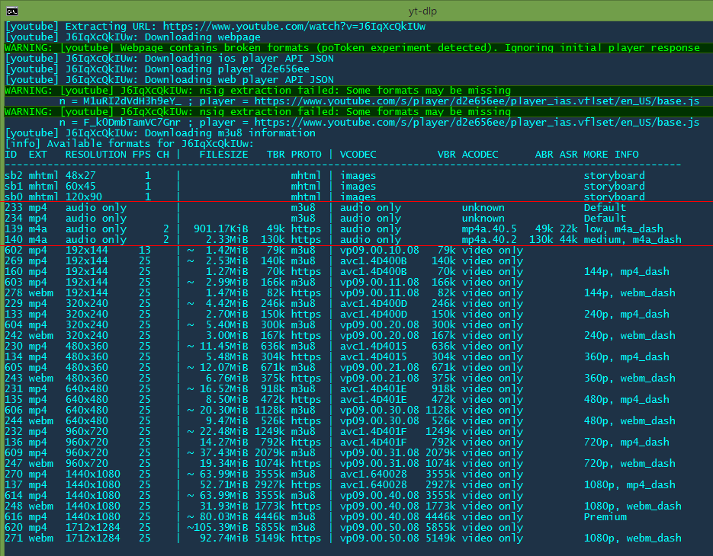Click the "medium, m4a_dash" info text
713x556 pixels.
coord(632,240)
